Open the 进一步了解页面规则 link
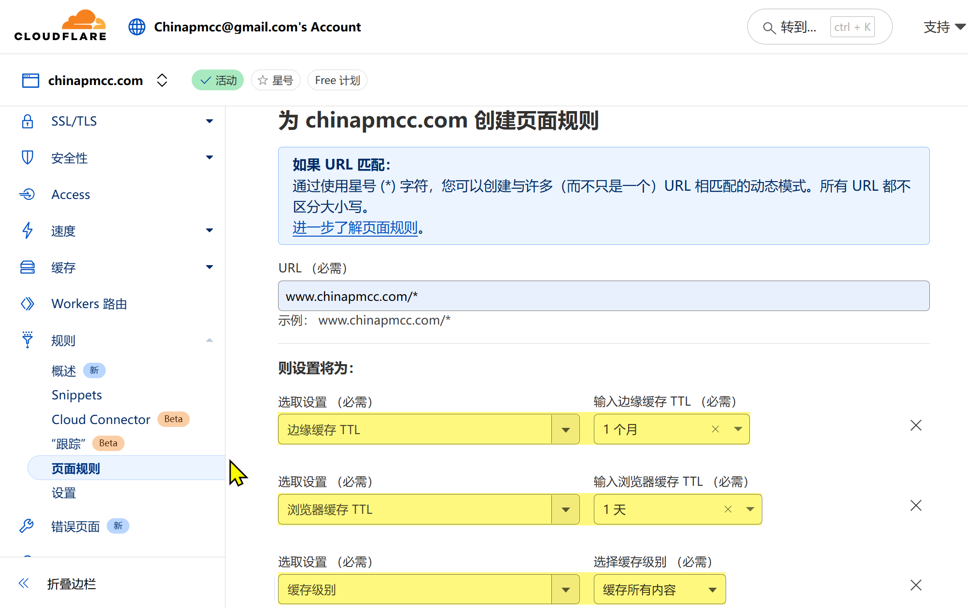Image resolution: width=968 pixels, height=608 pixels. pos(355,227)
